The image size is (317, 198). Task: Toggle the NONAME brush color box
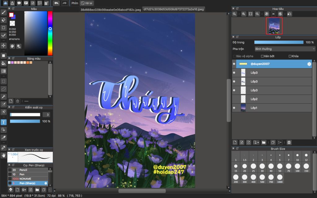tap(10, 179)
